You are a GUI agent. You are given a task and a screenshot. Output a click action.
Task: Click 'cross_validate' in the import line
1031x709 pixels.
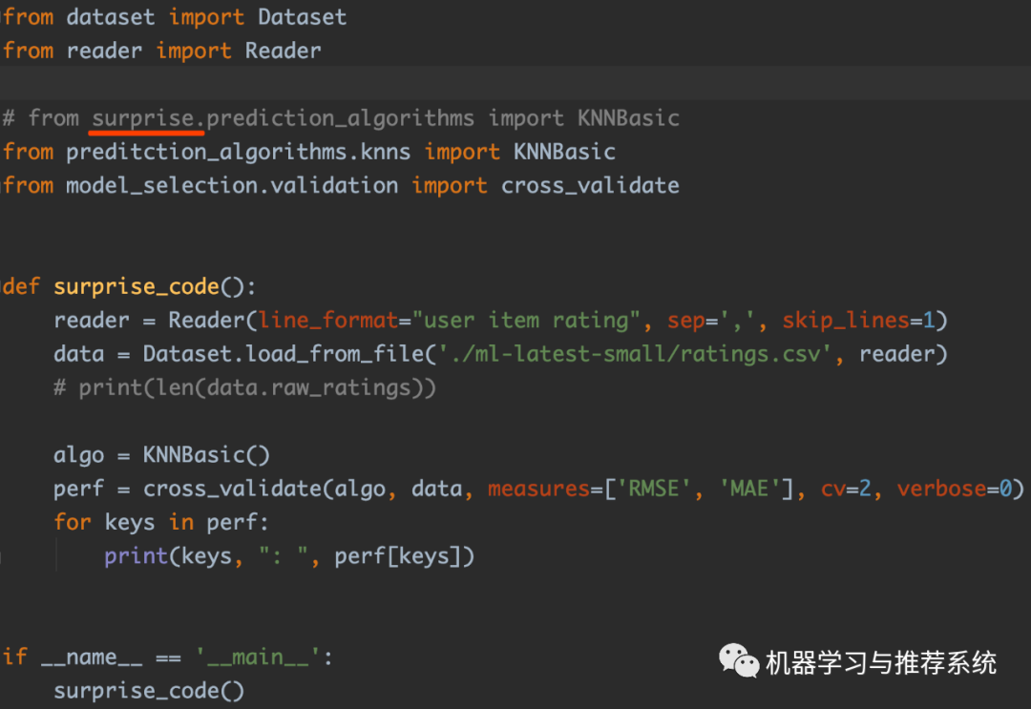click(590, 186)
